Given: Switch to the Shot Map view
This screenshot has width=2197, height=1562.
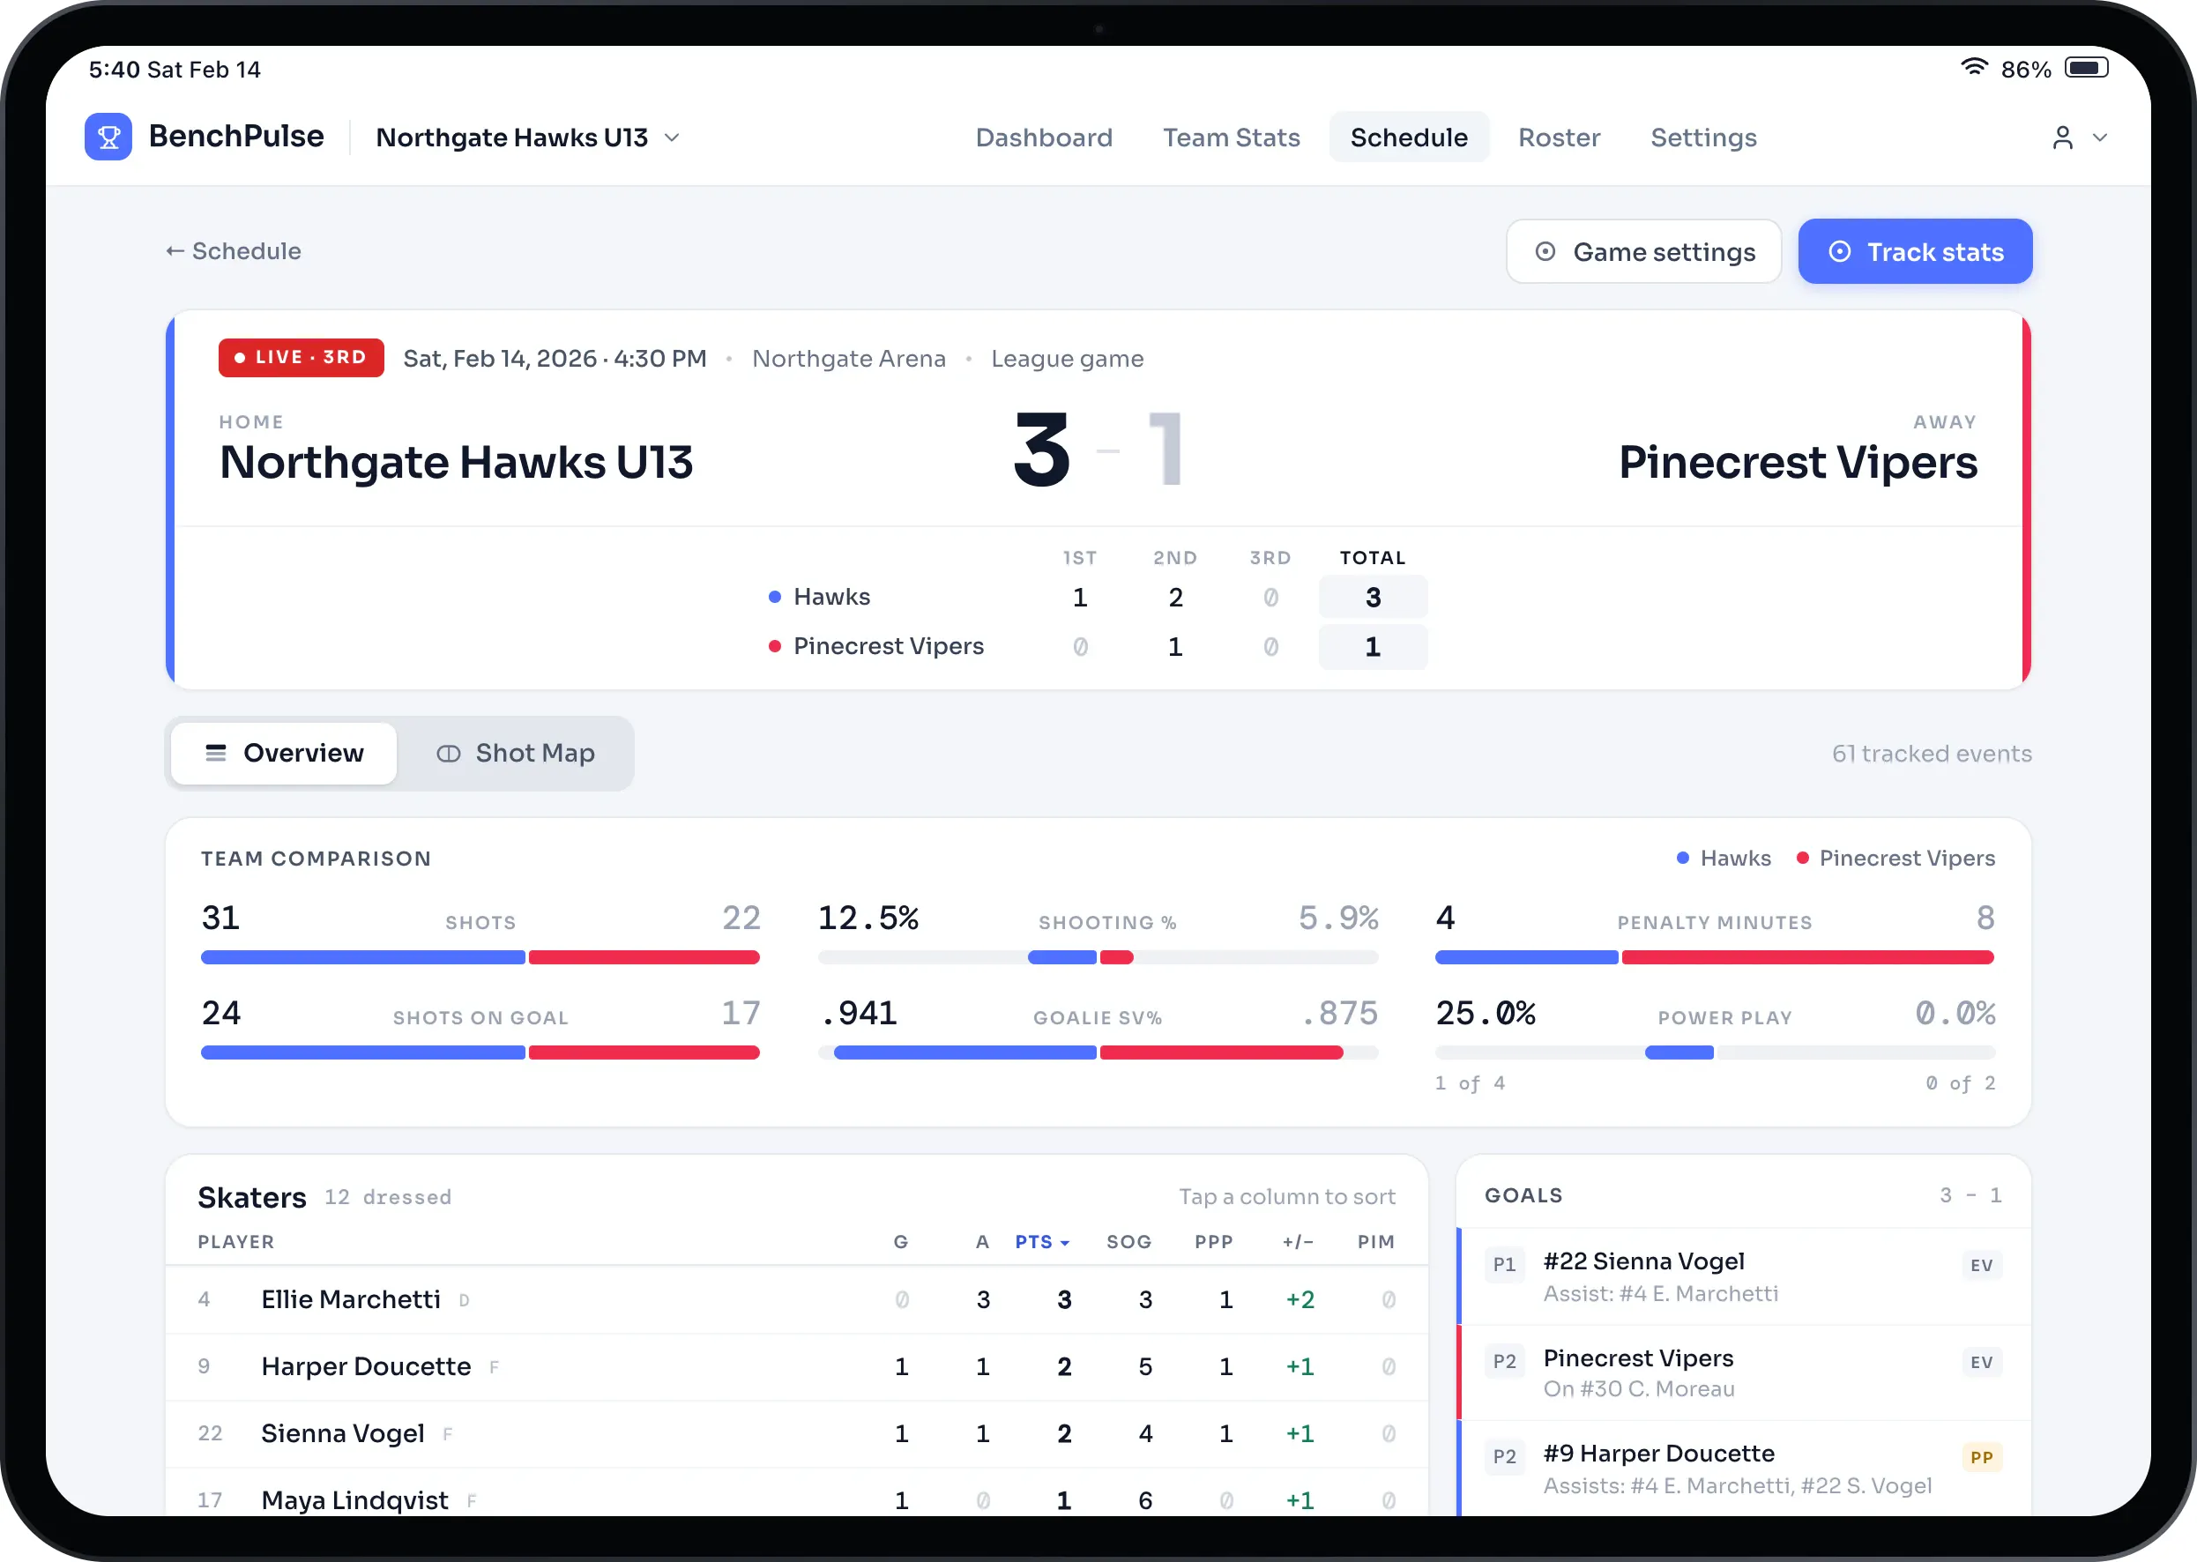Looking at the screenshot, I should (x=516, y=753).
